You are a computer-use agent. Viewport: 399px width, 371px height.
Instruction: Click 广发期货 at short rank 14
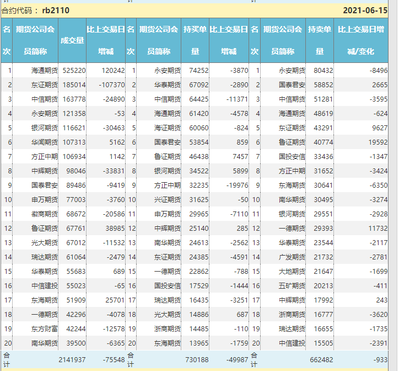pyautogui.click(x=292, y=257)
